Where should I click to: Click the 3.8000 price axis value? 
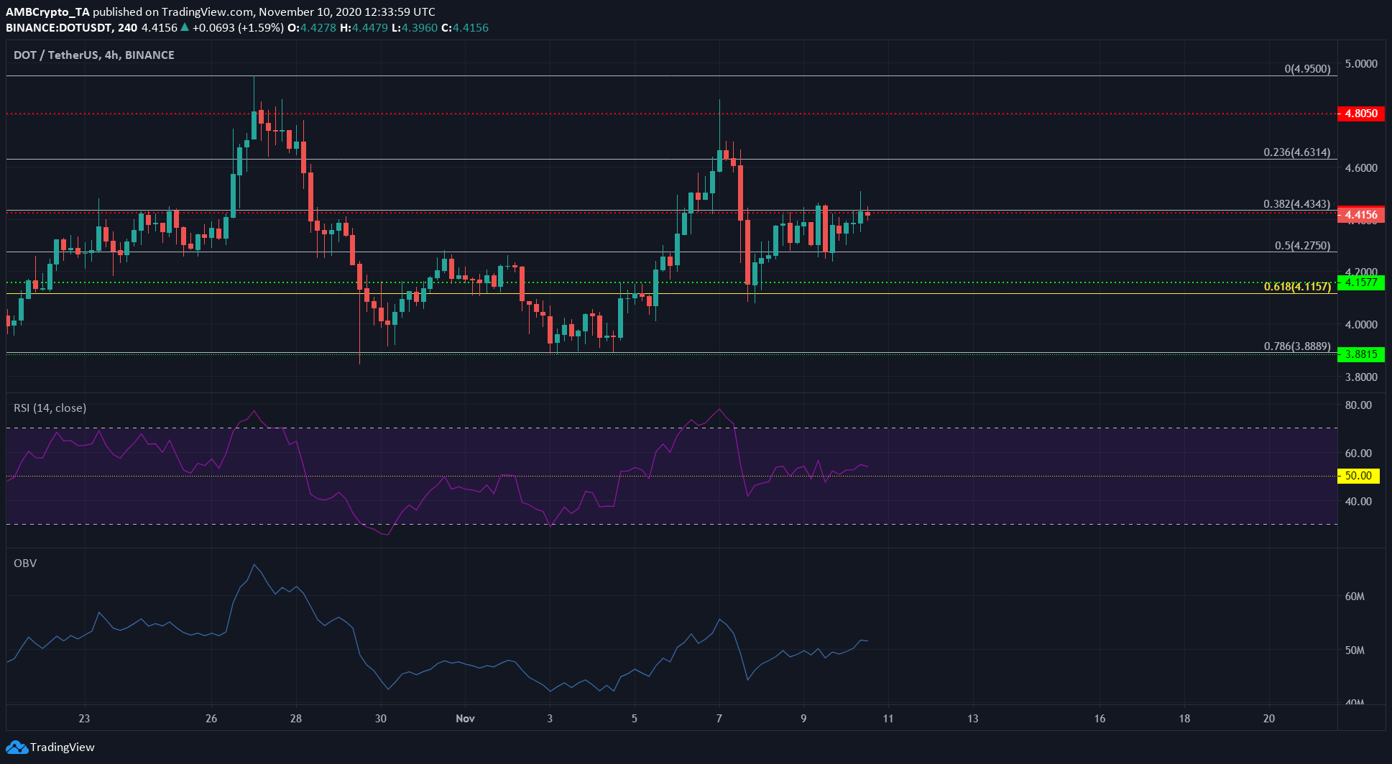[1361, 377]
